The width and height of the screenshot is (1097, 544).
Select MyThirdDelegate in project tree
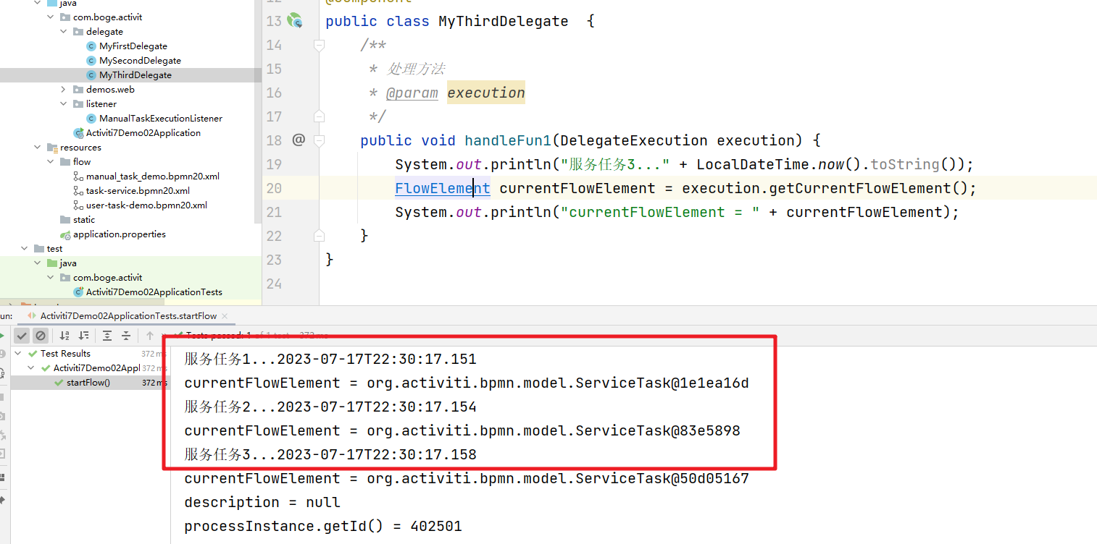tap(135, 75)
